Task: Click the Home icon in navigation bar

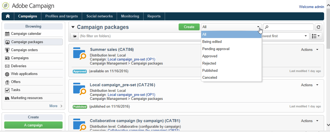Action: [x=8, y=16]
